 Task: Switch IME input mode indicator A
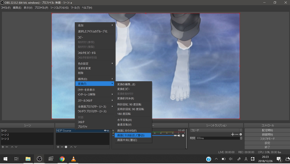[246, 159]
